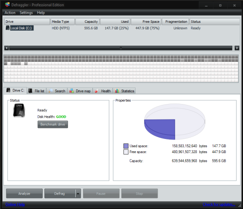The height and width of the screenshot is (209, 243).
Task: Click the Used space purple color swatch
Action: click(x=126, y=146)
